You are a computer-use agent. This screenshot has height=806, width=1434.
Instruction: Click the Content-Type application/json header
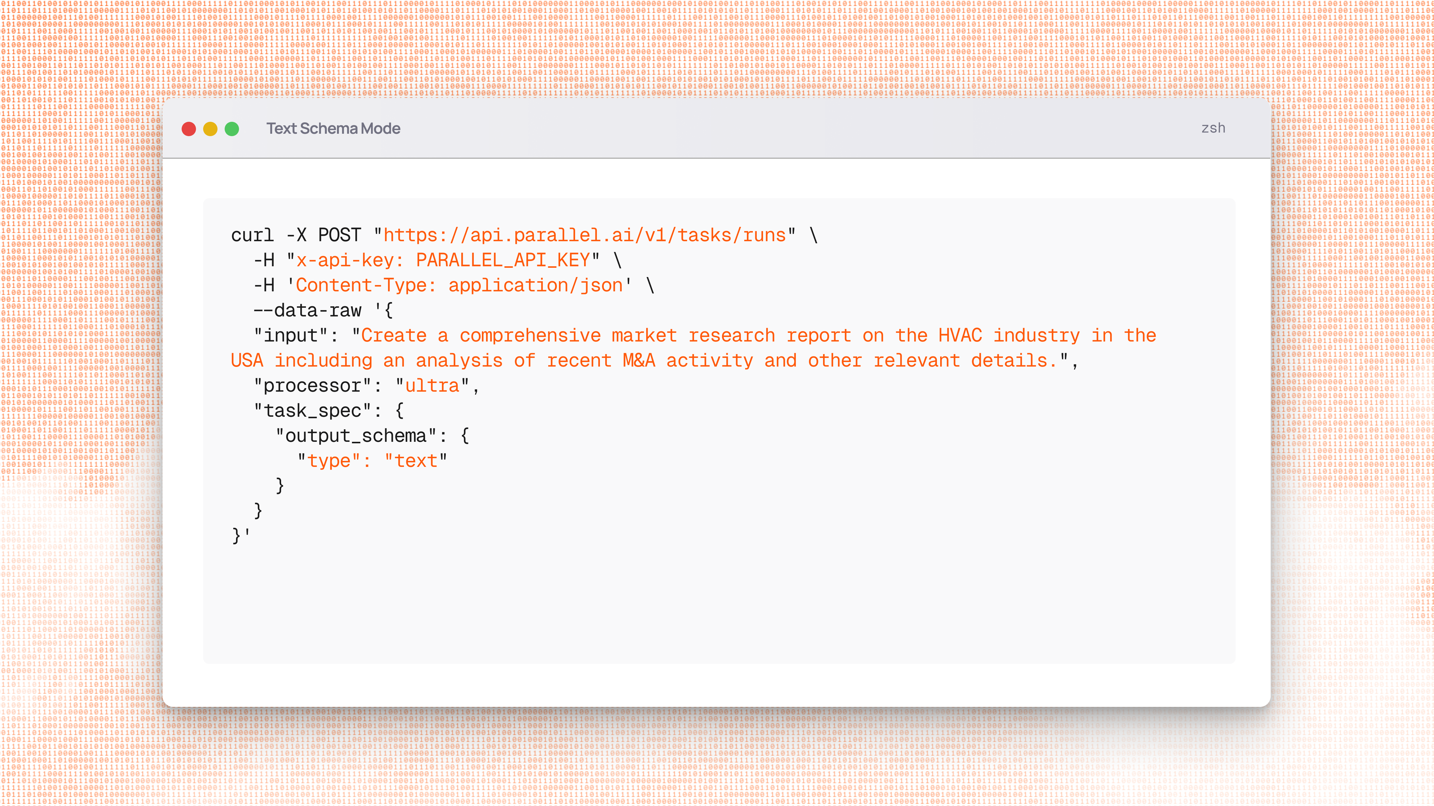tap(459, 285)
